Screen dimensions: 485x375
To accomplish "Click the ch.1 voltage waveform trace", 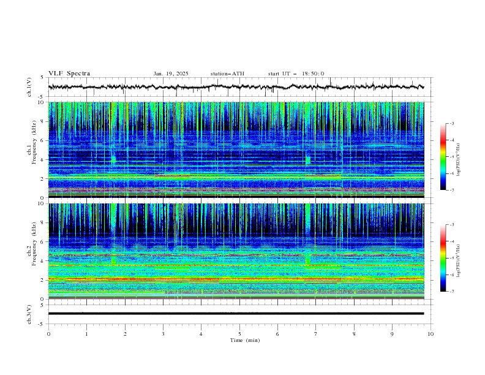I will [x=236, y=87].
